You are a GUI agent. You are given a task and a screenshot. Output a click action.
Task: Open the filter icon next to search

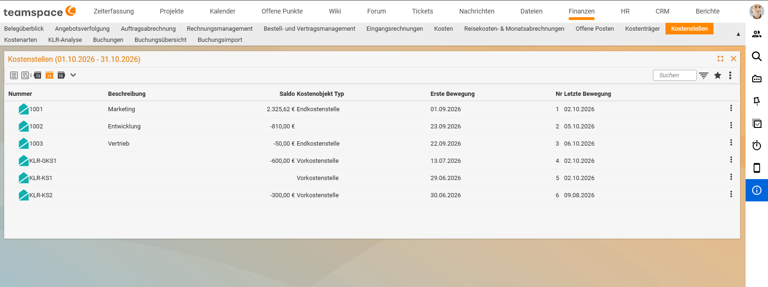[704, 75]
